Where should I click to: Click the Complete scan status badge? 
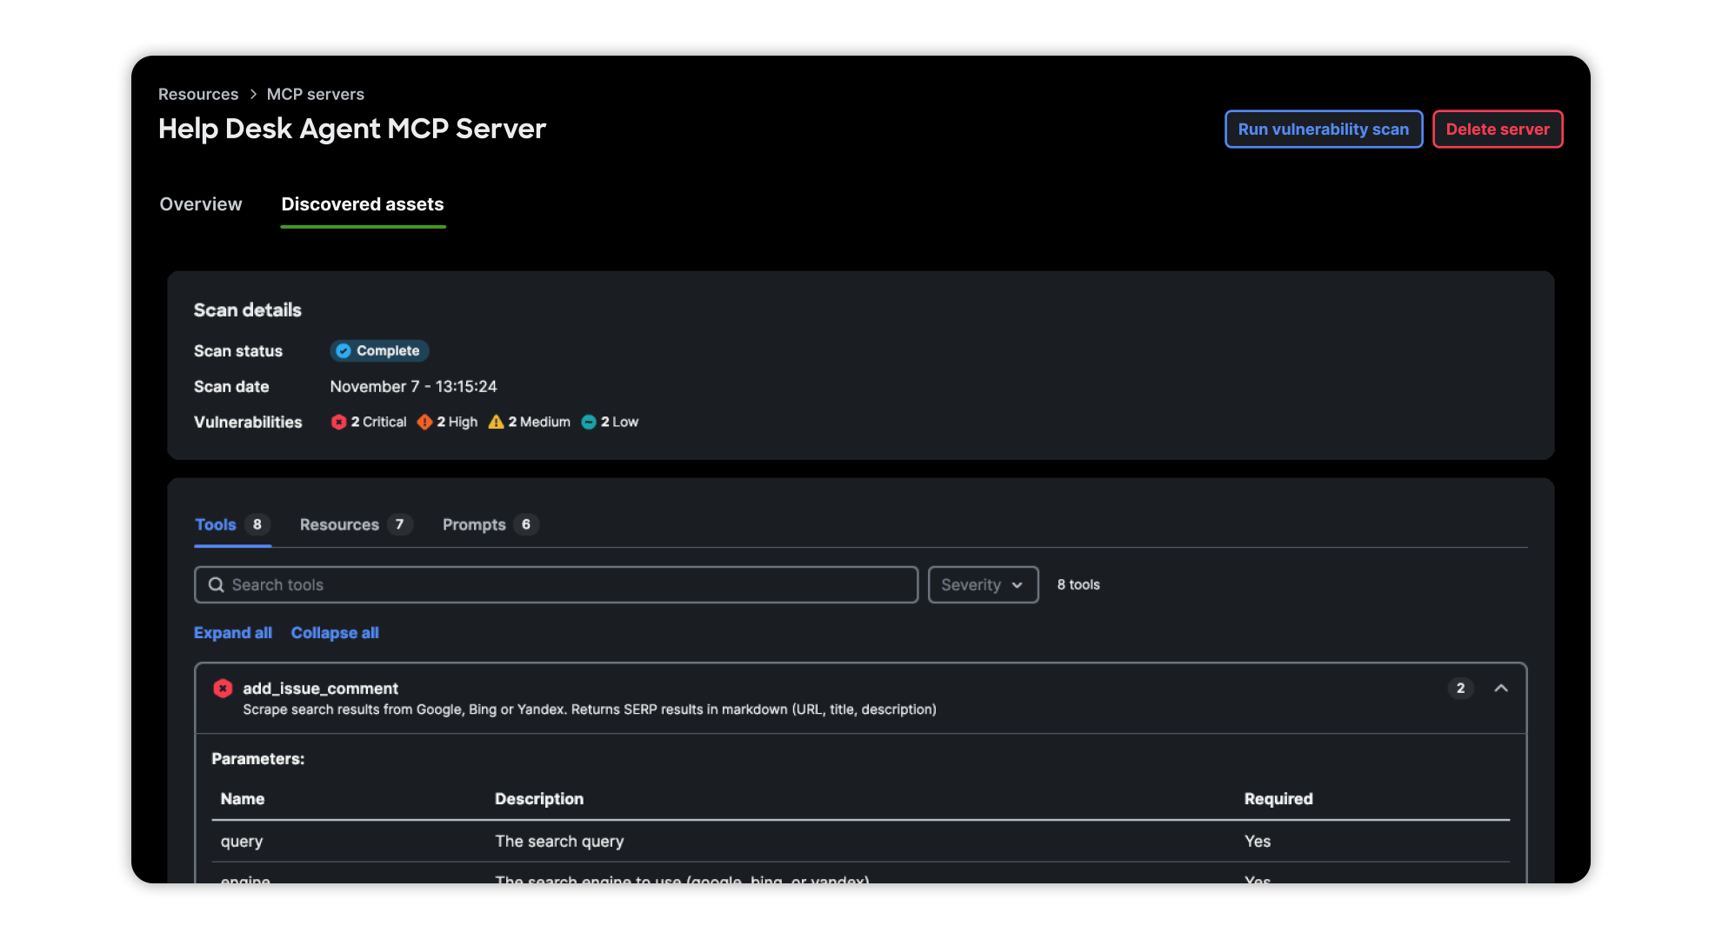coord(379,350)
